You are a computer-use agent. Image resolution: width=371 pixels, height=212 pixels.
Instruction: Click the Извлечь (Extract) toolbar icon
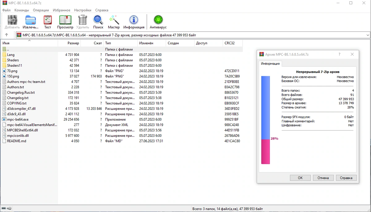tap(31, 20)
